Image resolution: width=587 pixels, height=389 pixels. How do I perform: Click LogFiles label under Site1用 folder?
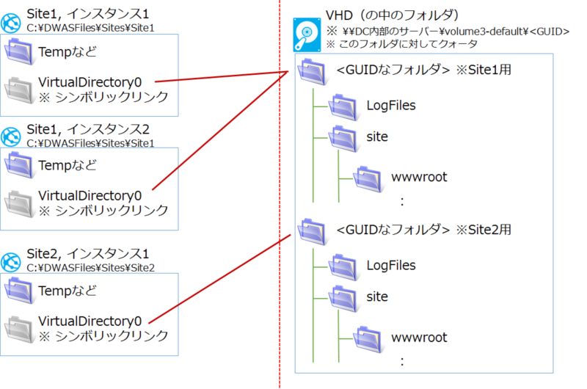click(x=391, y=106)
